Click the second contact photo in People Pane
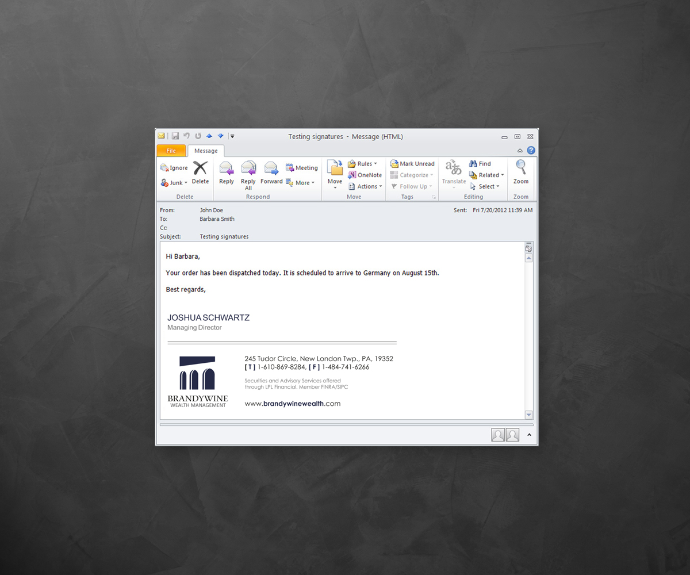 point(512,435)
